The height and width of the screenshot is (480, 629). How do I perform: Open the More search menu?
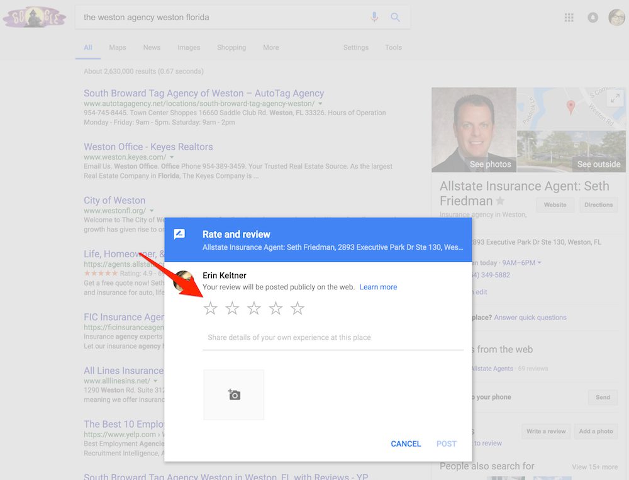270,47
